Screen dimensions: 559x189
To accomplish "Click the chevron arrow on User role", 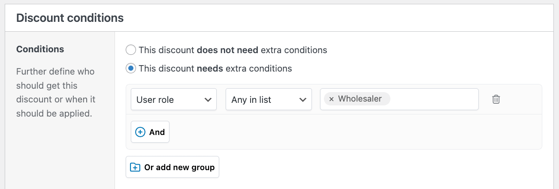I will (208, 100).
